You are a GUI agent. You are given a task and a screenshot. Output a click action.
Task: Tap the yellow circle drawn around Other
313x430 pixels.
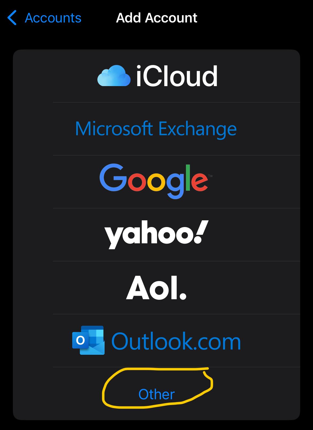157,388
